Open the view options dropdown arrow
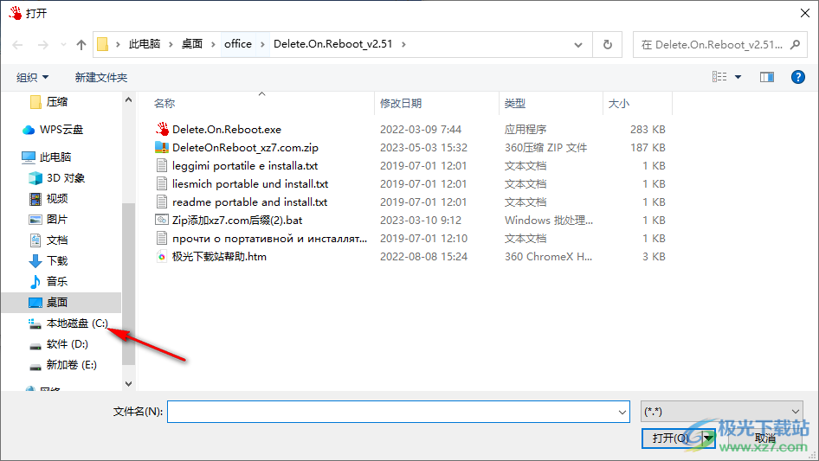Screen dimensions: 819x461 [x=738, y=77]
